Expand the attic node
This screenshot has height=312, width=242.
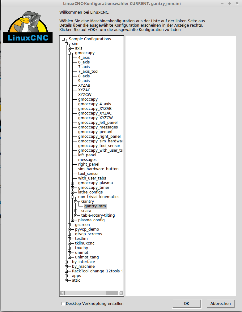pyautogui.click(x=66, y=280)
